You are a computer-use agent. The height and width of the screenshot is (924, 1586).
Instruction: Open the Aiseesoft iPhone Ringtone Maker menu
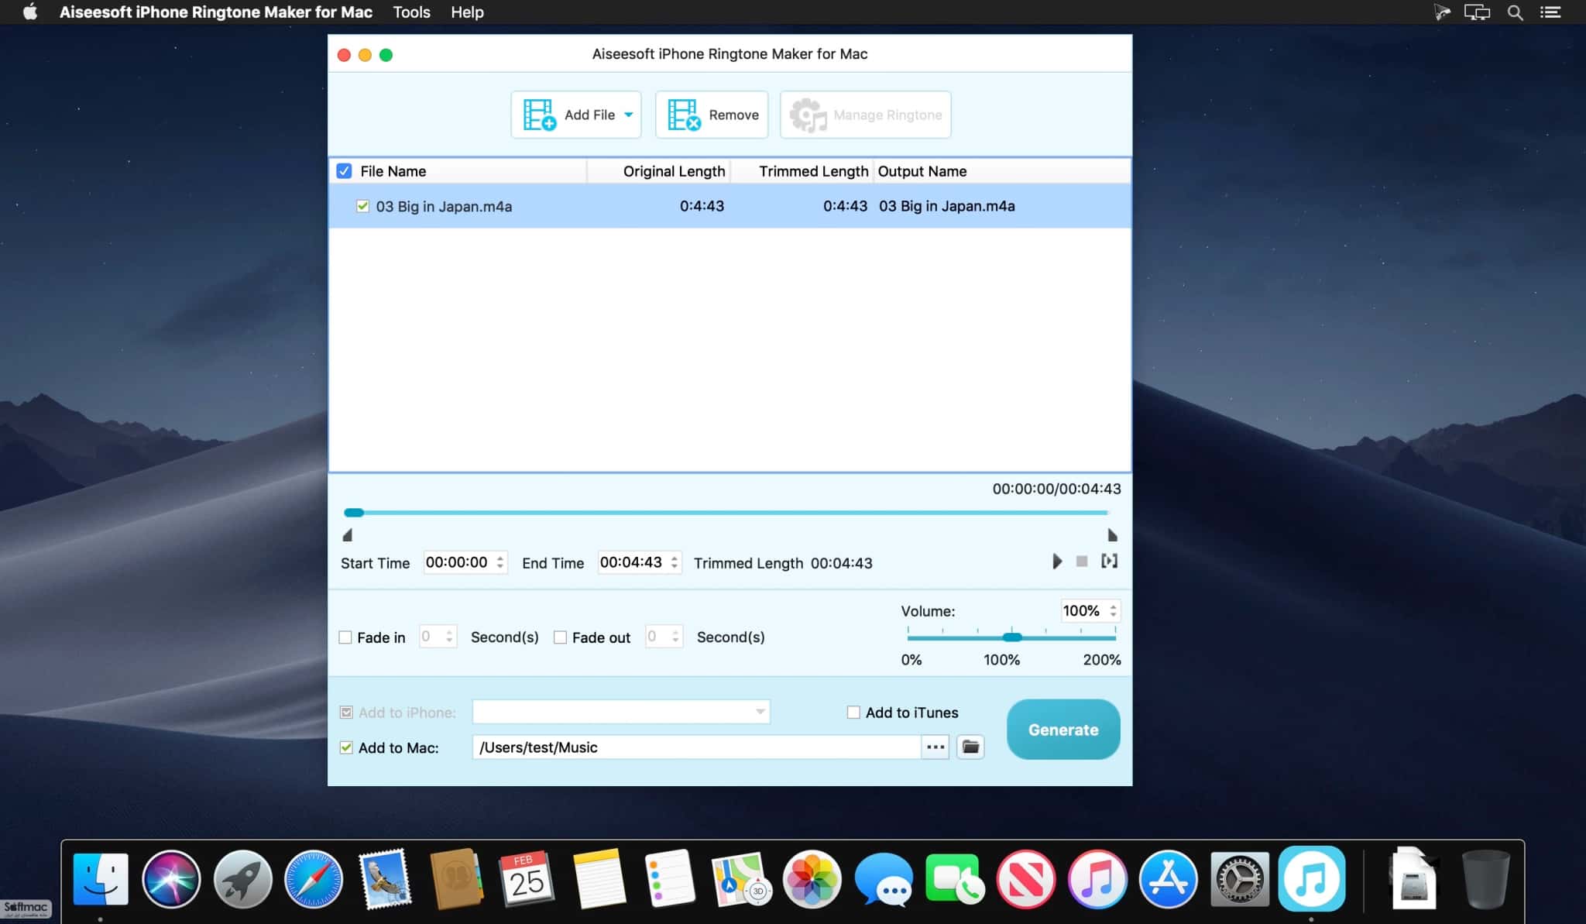(x=216, y=12)
